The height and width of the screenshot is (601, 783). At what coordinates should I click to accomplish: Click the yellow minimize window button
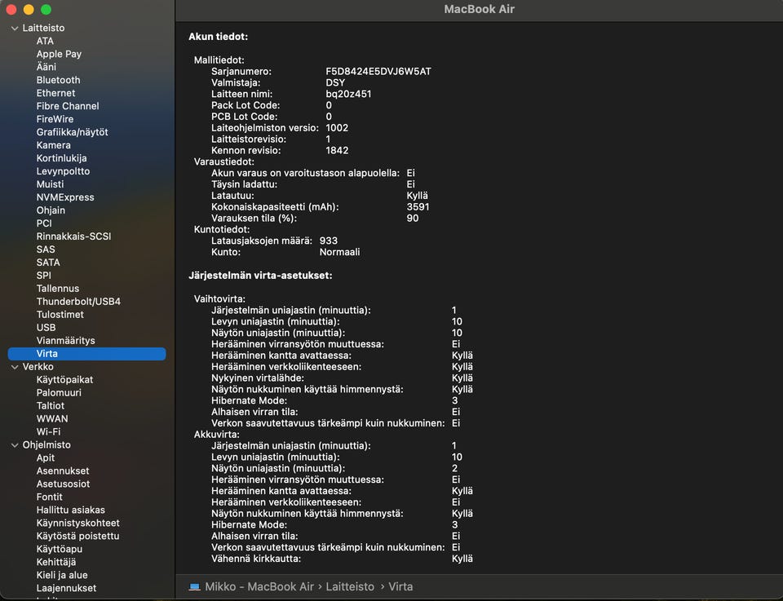[x=29, y=10]
